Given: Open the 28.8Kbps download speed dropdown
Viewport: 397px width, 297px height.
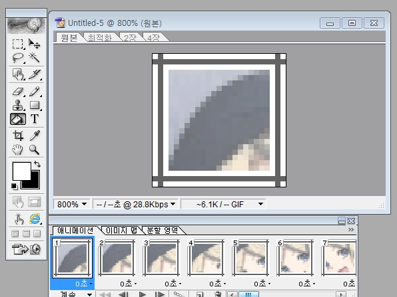Looking at the screenshot, I should click(x=135, y=204).
